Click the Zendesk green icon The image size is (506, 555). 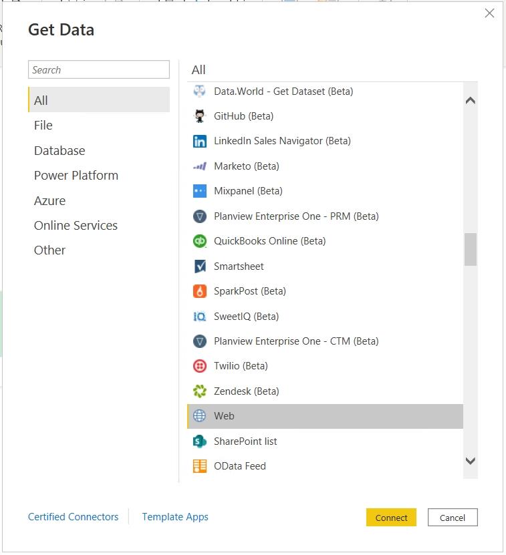pos(199,391)
